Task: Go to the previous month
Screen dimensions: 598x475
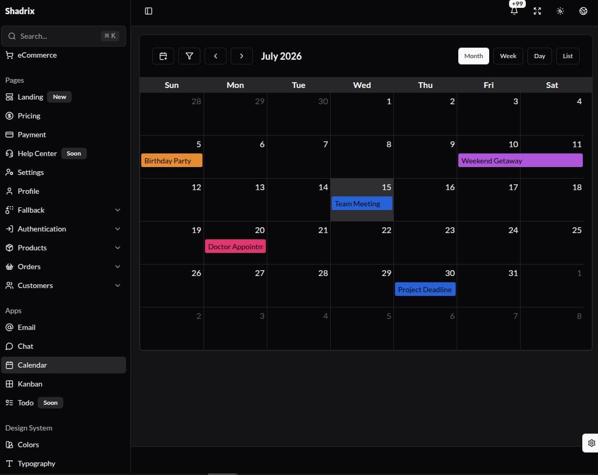Action: click(x=216, y=56)
